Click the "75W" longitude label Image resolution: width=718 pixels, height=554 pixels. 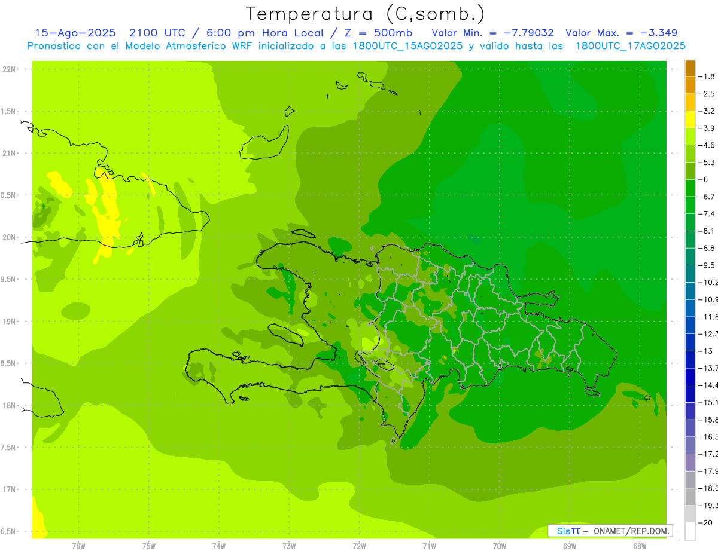(x=149, y=546)
